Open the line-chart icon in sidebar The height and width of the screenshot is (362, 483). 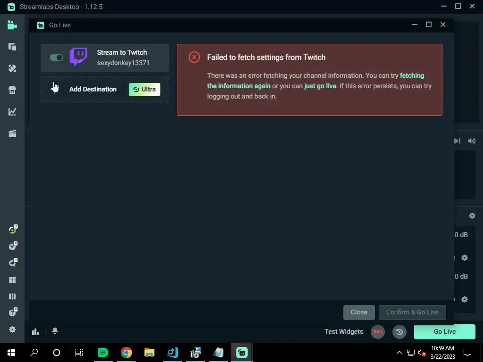[12, 111]
